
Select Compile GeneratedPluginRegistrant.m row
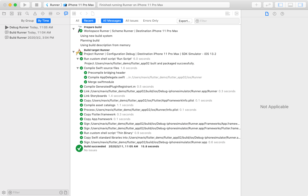(156, 87)
